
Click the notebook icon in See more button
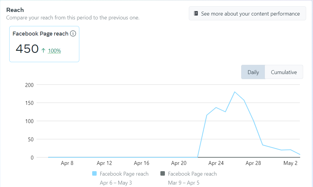coord(196,13)
